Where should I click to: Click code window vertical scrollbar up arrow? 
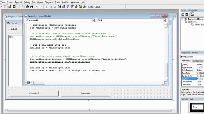point(166,26)
